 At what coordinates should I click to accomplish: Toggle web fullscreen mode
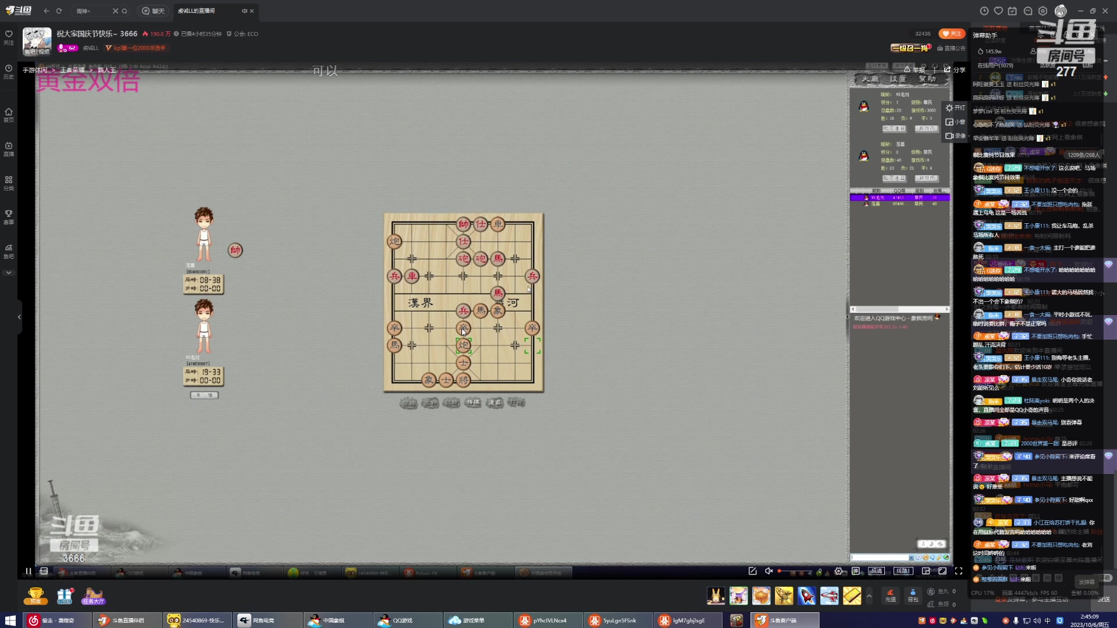coord(942,571)
